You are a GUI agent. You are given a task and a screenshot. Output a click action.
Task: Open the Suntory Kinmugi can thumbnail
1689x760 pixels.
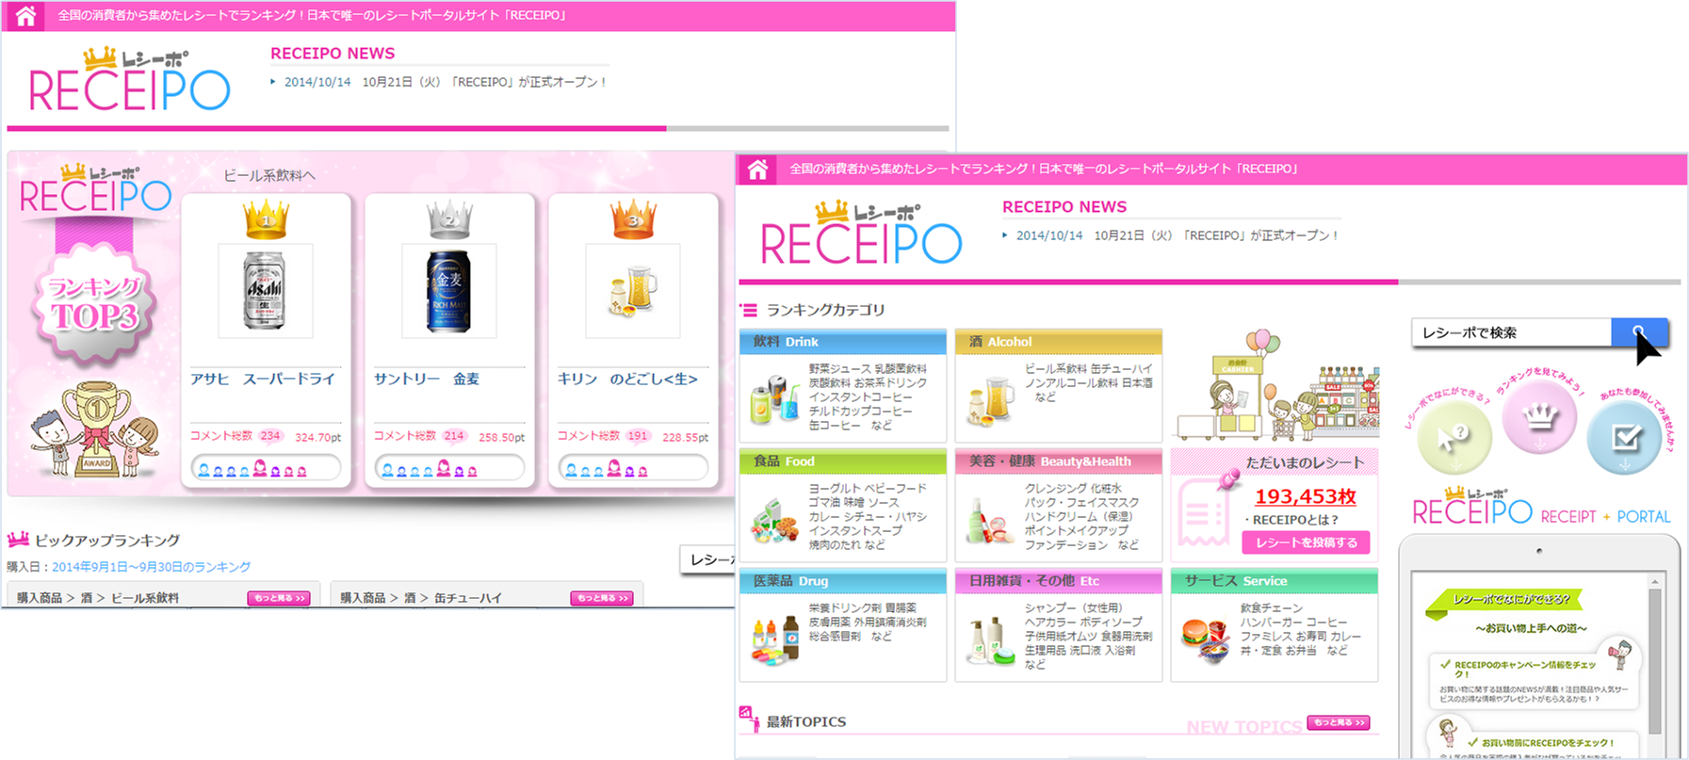(449, 291)
